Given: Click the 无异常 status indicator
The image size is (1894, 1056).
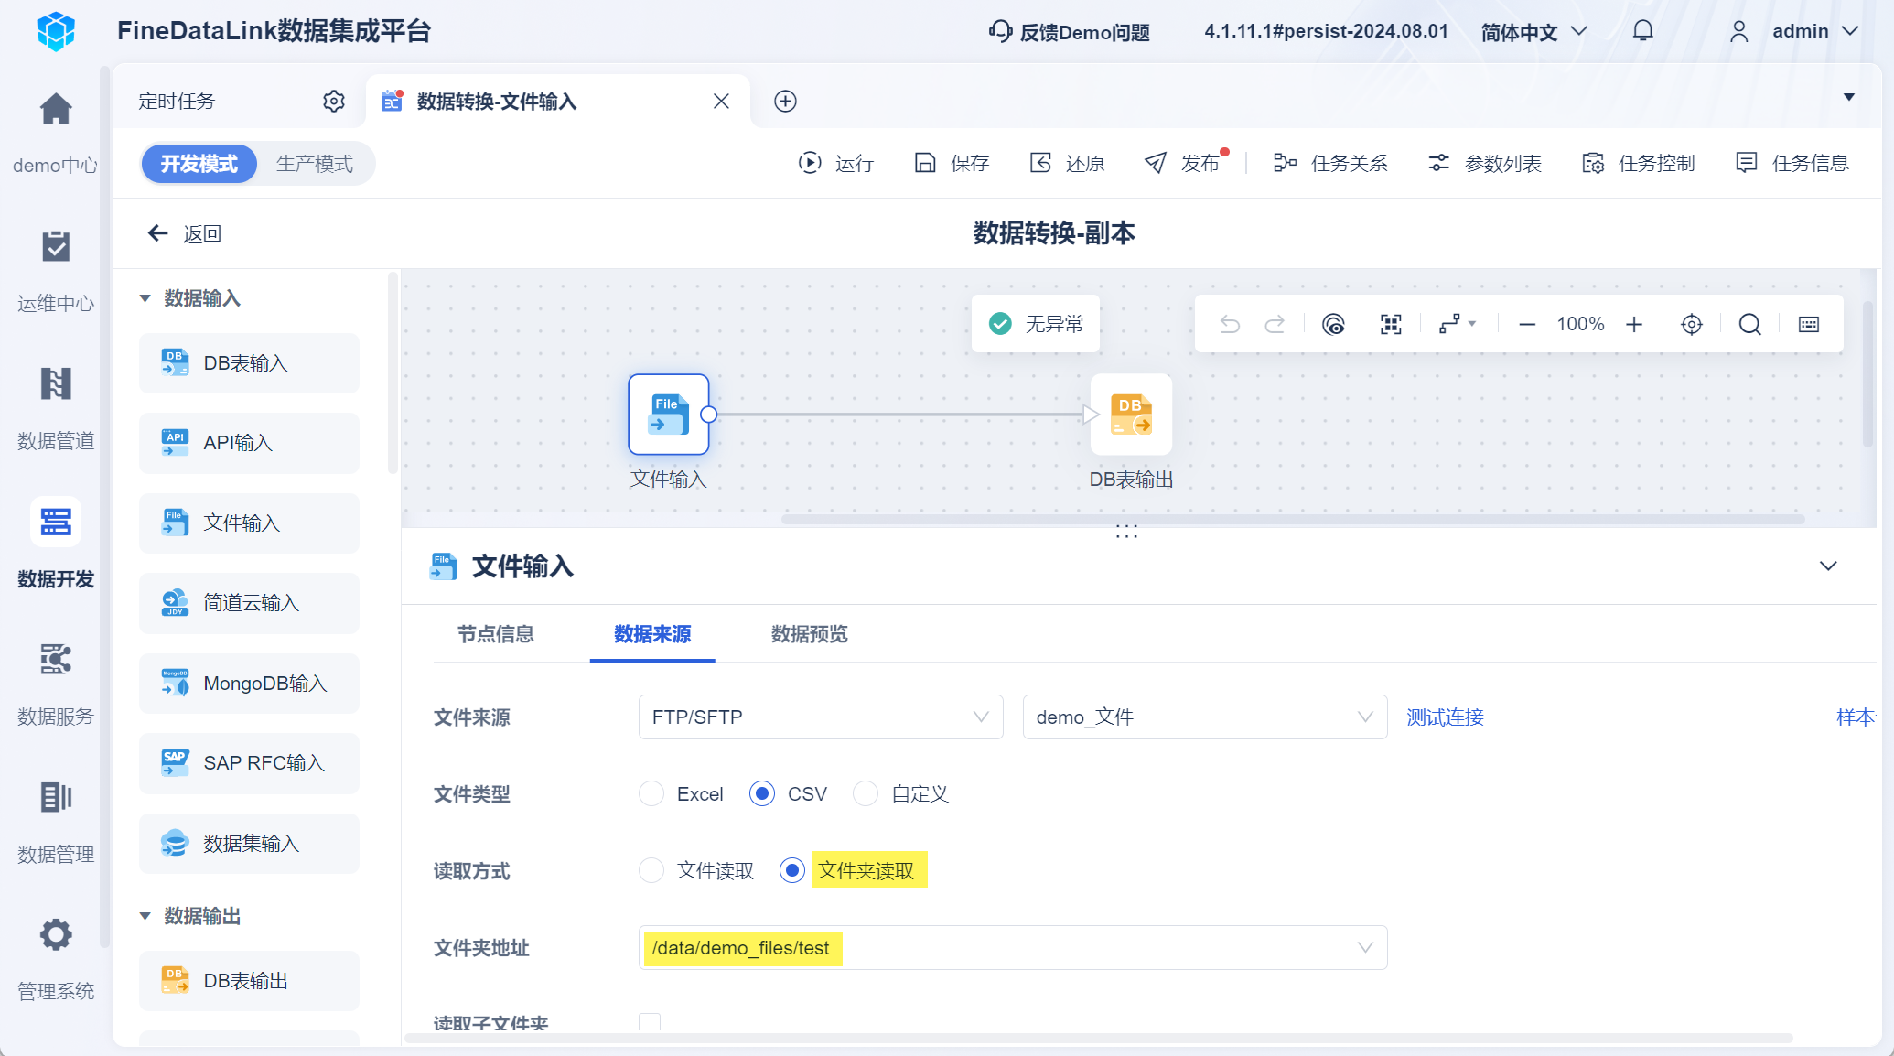Looking at the screenshot, I should click(1036, 324).
